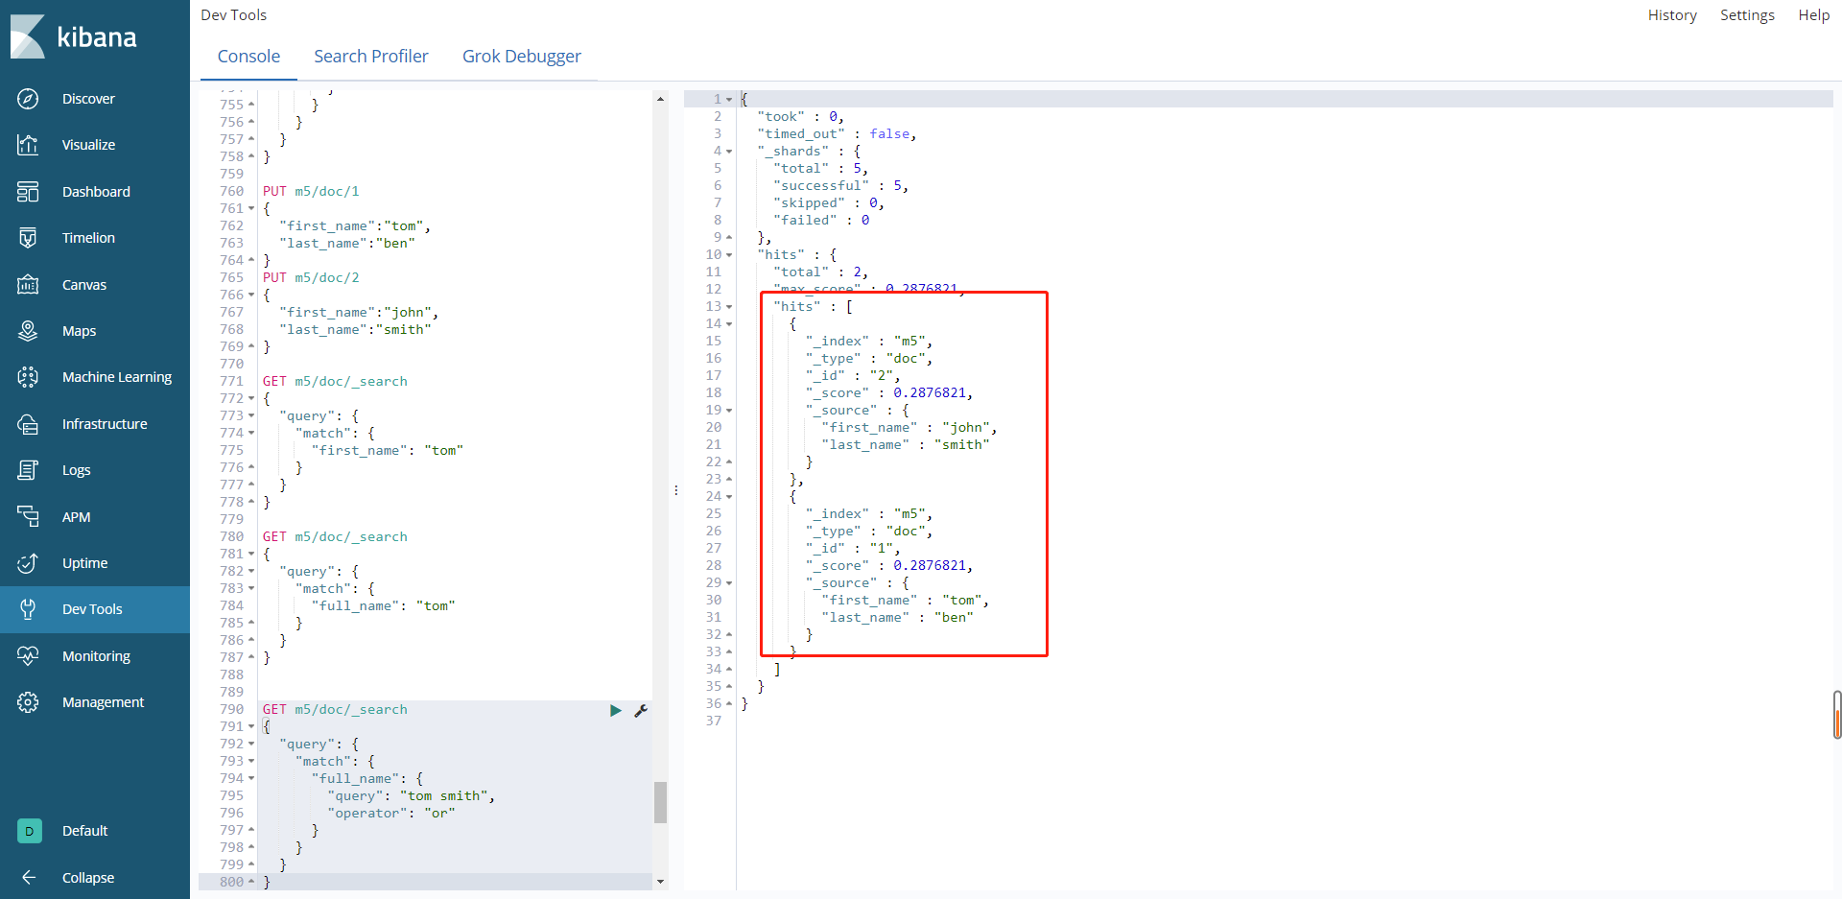
Task: Open History menu
Action: [x=1672, y=15]
